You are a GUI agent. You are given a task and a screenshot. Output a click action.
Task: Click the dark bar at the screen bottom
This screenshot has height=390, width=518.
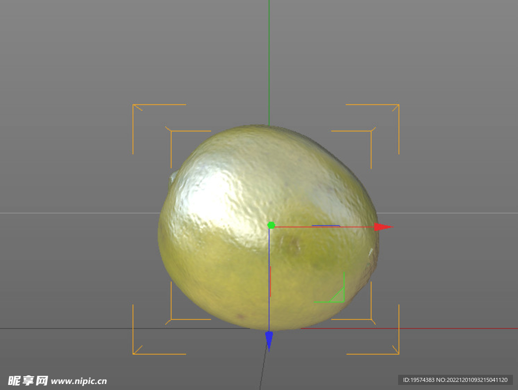point(259,379)
